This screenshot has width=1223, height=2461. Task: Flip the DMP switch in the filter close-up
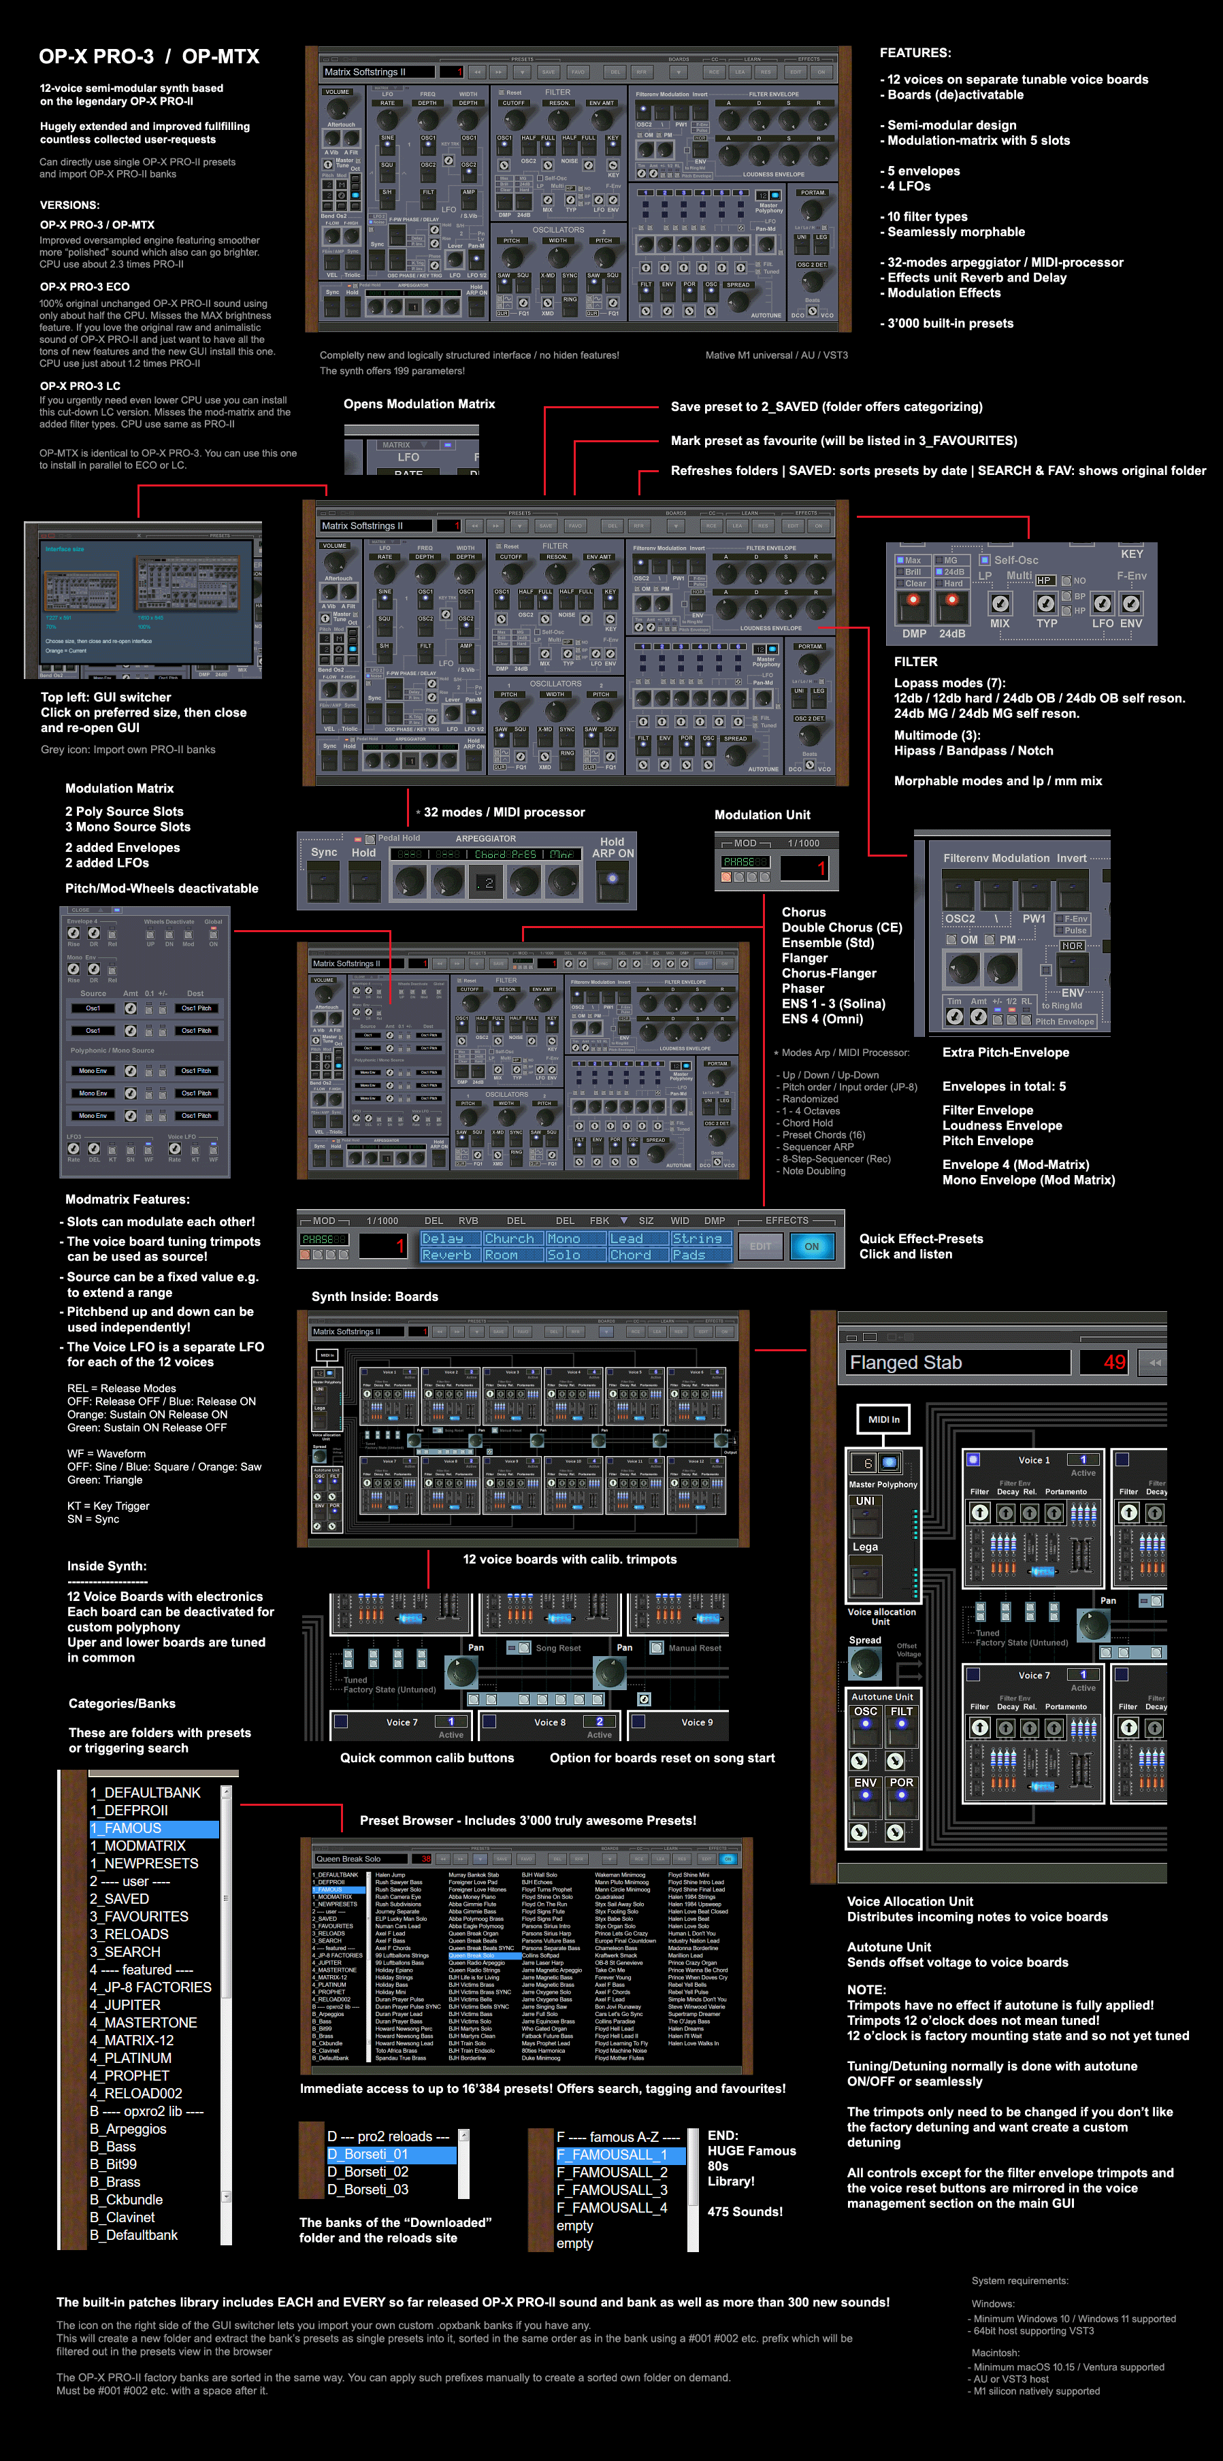[x=913, y=607]
